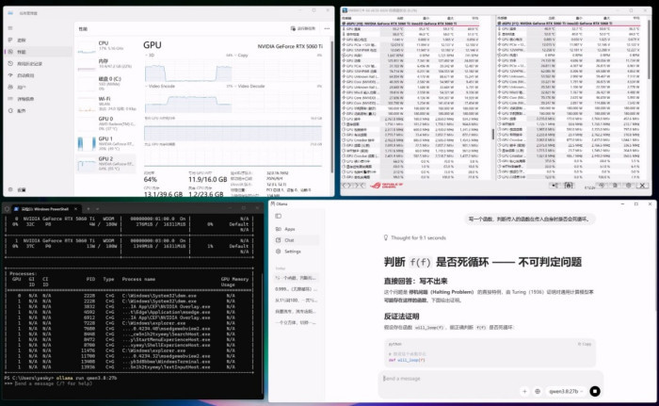This screenshot has height=406, width=659.
Task: Expand Thought for 9.1 seconds section
Action: point(415,238)
